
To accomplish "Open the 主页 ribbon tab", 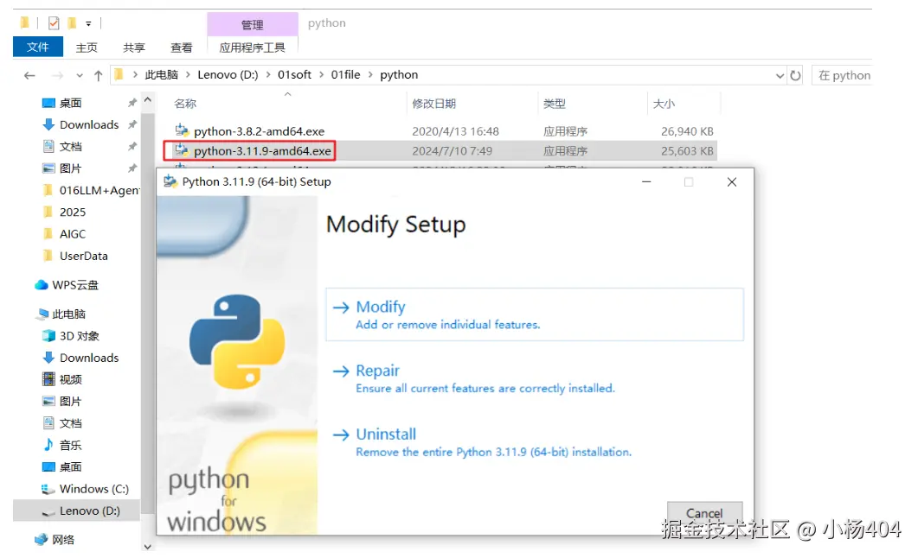I will [87, 48].
